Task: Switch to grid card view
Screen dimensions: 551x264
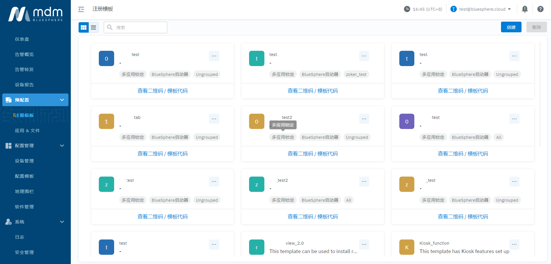Action: click(84, 27)
